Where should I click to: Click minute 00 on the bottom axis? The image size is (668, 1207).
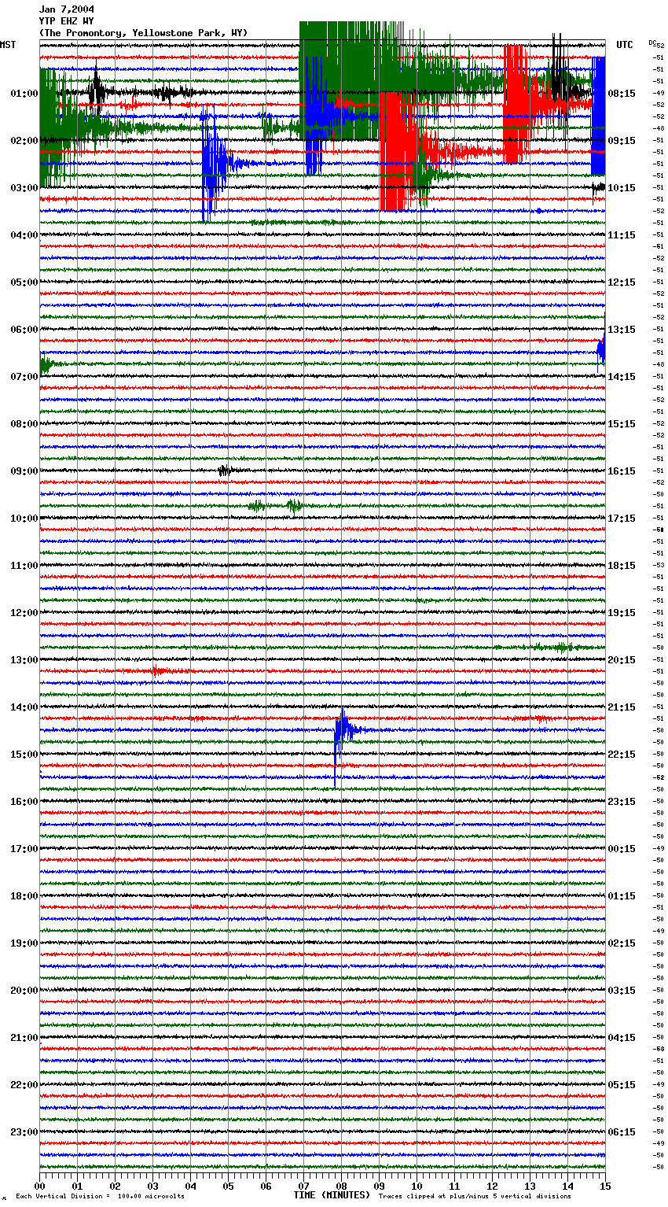tap(39, 1186)
